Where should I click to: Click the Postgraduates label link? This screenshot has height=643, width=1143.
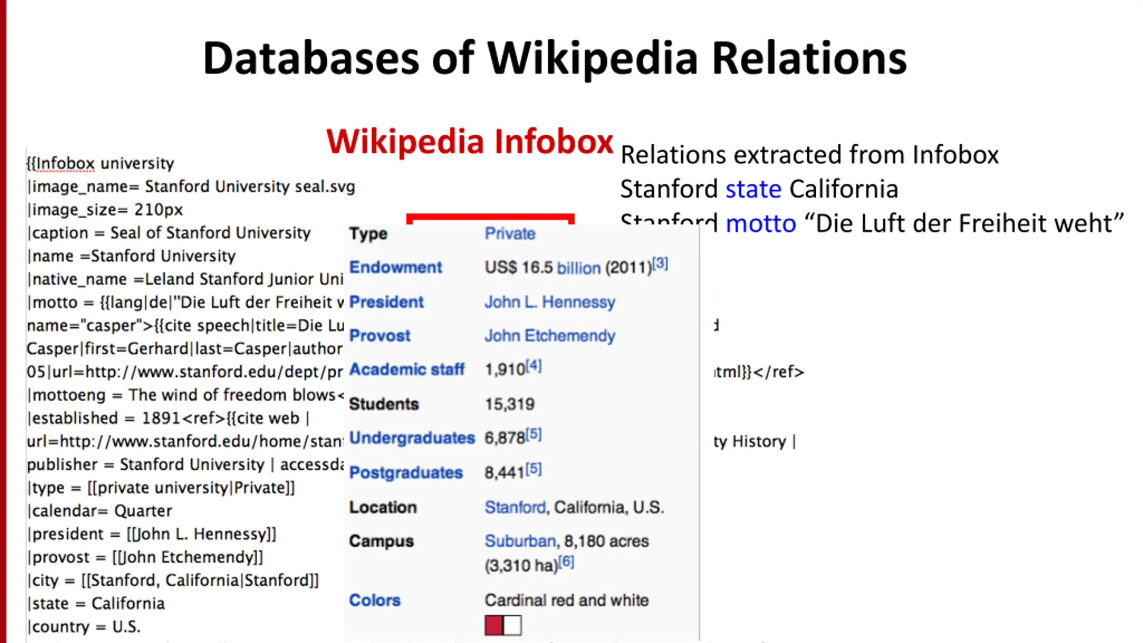(406, 473)
